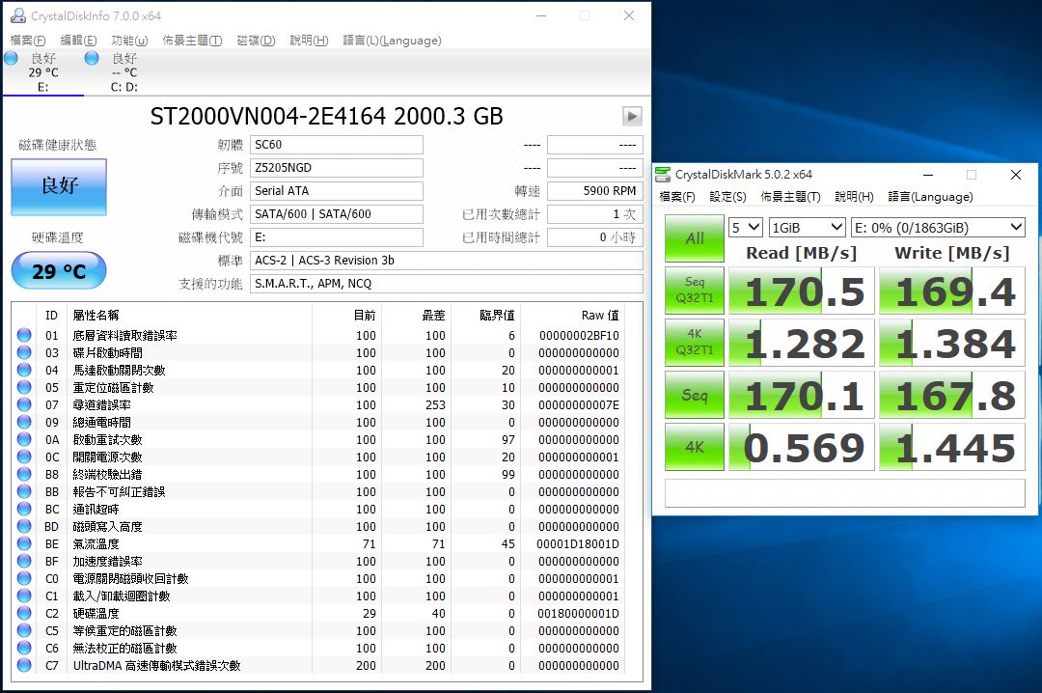1042x693 pixels.
Task: Click the status orb for attribute C7
Action: [24, 665]
